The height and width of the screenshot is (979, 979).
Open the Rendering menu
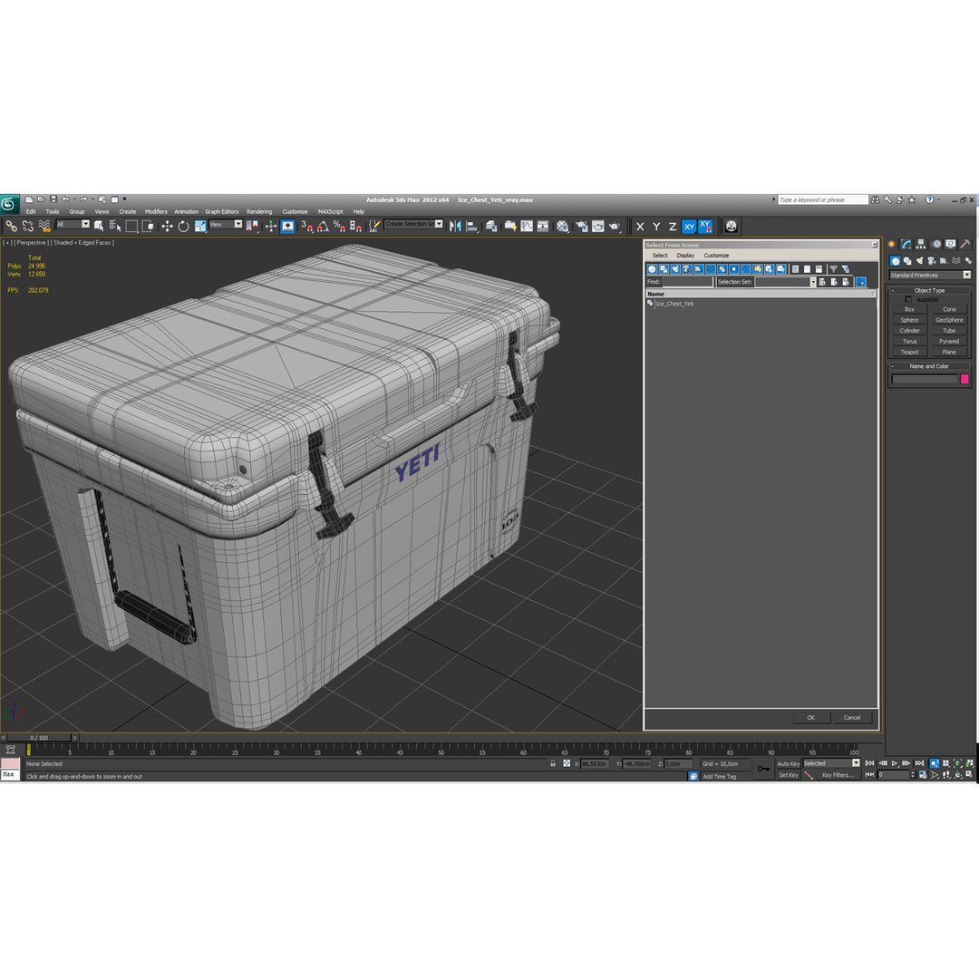point(259,211)
